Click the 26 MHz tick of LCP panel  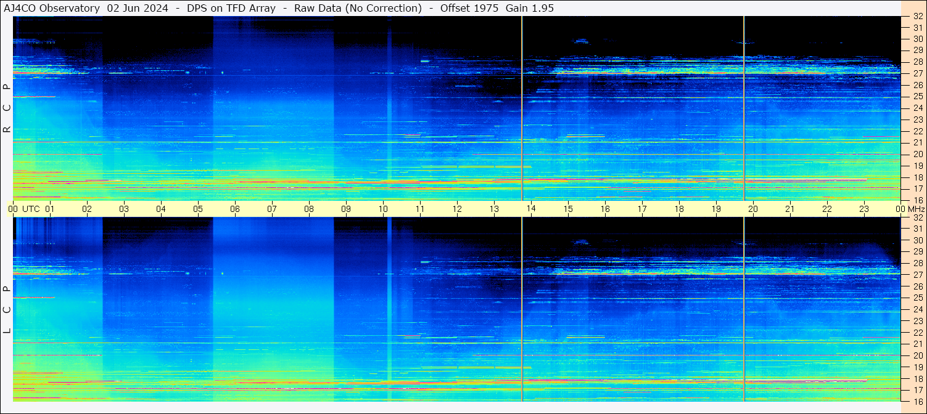click(917, 286)
